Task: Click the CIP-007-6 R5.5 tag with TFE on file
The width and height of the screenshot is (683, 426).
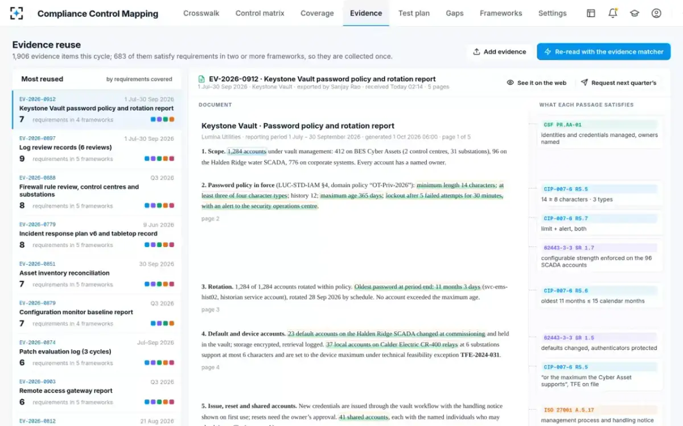Action: tap(599, 367)
